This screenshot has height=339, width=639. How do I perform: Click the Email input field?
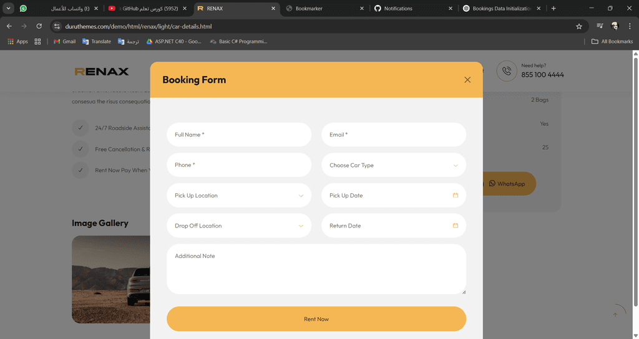point(394,135)
